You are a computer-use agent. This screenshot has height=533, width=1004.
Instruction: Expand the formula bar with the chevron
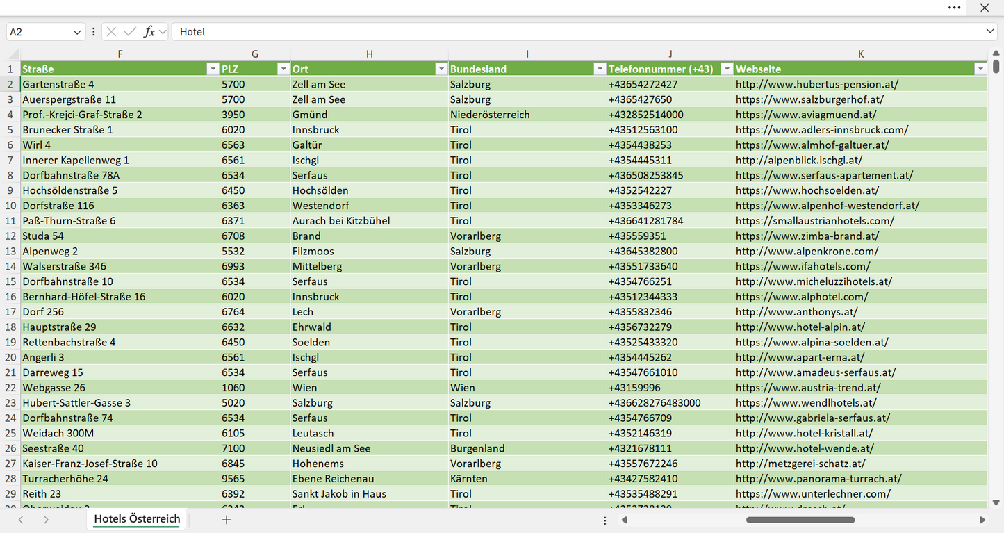(990, 31)
